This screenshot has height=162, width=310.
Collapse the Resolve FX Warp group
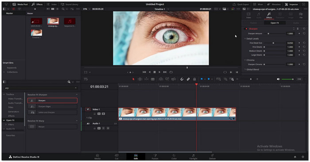(x=77, y=121)
